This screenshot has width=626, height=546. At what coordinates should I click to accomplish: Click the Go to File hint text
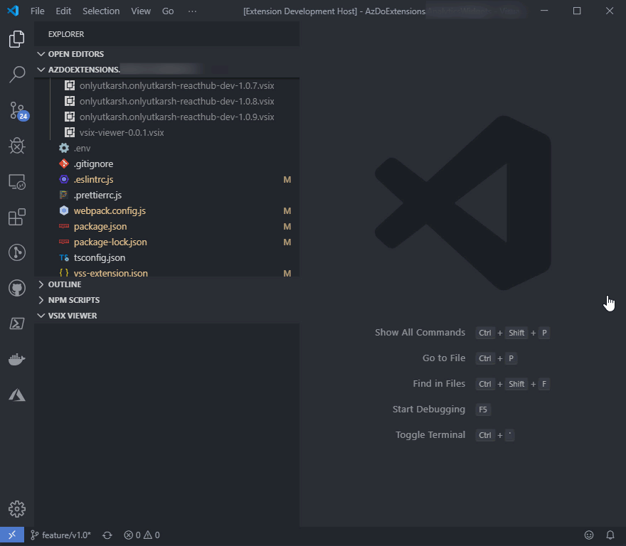pos(444,358)
